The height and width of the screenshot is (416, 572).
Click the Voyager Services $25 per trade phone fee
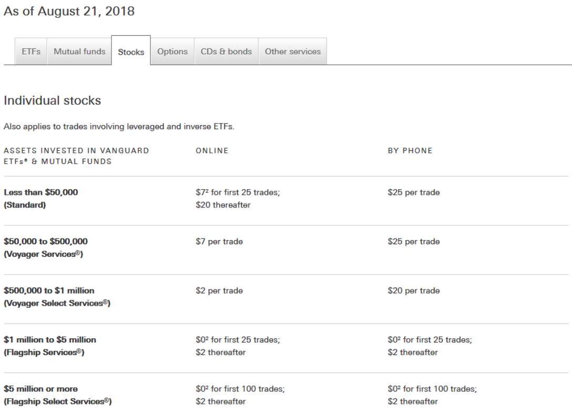coord(414,242)
